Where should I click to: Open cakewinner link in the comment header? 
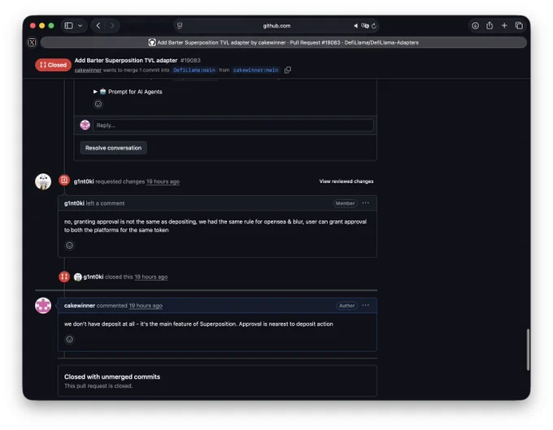click(80, 306)
